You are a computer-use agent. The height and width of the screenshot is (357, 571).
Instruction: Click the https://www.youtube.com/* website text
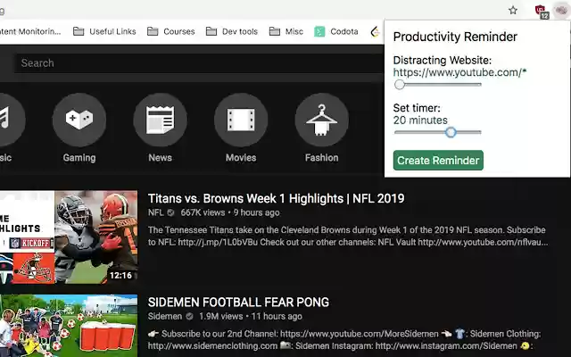[x=460, y=72]
